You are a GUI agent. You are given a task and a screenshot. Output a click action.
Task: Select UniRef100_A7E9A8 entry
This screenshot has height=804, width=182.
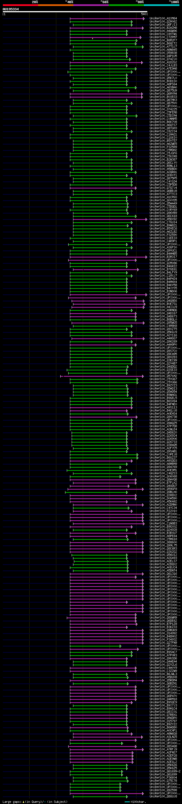point(163,69)
